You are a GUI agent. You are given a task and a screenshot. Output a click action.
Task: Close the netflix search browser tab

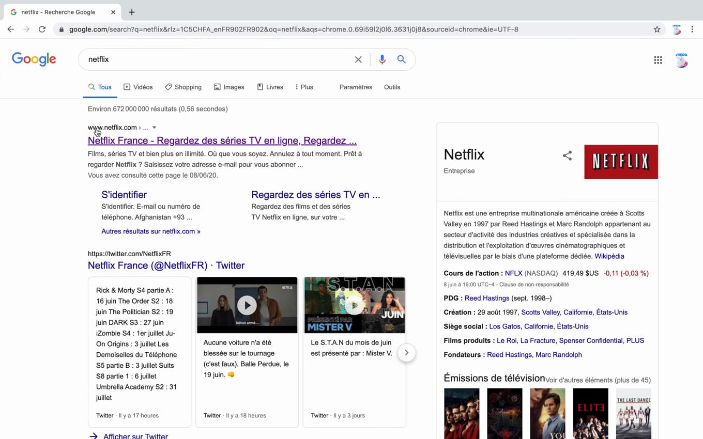click(113, 12)
